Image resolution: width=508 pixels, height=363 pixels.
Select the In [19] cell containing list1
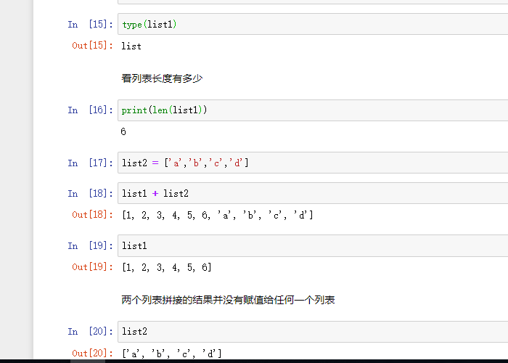click(313, 245)
